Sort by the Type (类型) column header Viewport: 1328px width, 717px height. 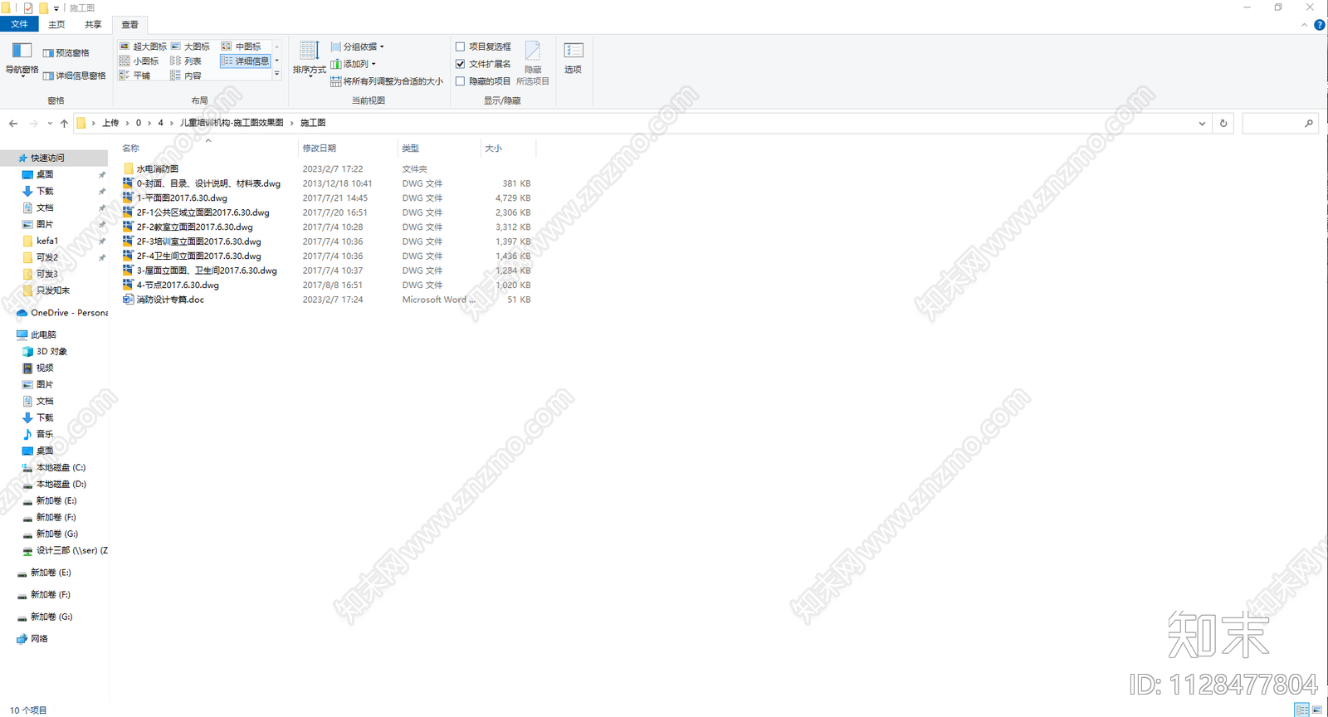click(439, 149)
